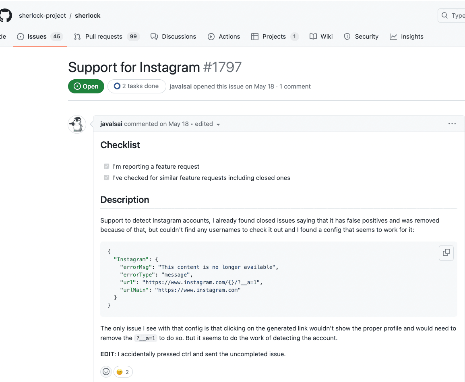Image resolution: width=465 pixels, height=382 pixels.
Task: Click the sherlock repository name
Action: coord(87,15)
